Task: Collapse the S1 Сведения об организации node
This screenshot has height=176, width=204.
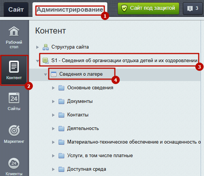Action: click(x=37, y=61)
